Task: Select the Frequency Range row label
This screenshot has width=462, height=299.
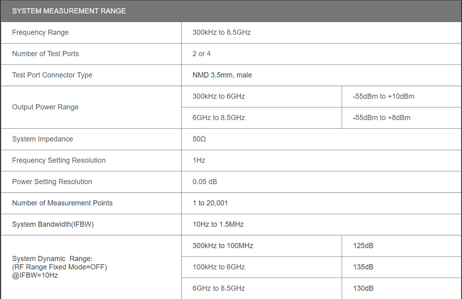Action: (x=41, y=32)
